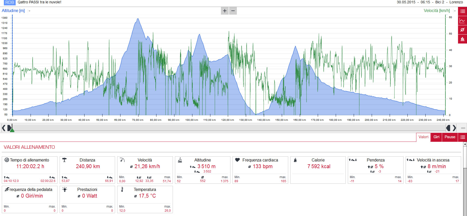467x216 pixels.
Task: Click the right range slider handle
Action: coord(448,128)
